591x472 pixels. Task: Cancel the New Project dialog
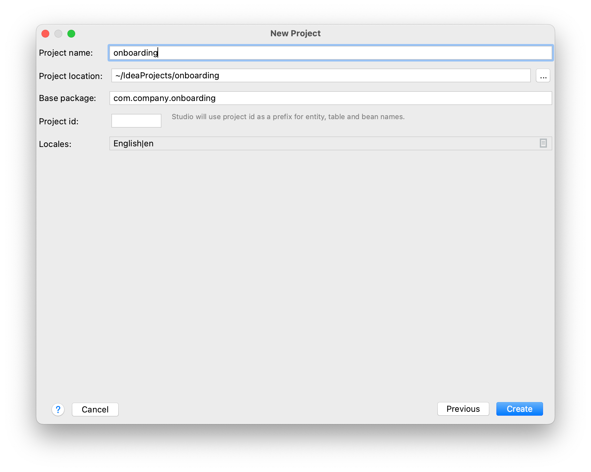tap(95, 410)
